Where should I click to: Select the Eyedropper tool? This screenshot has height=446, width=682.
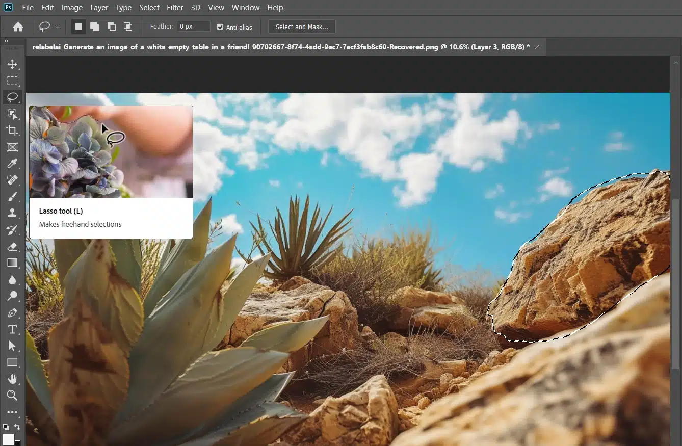pyautogui.click(x=12, y=164)
